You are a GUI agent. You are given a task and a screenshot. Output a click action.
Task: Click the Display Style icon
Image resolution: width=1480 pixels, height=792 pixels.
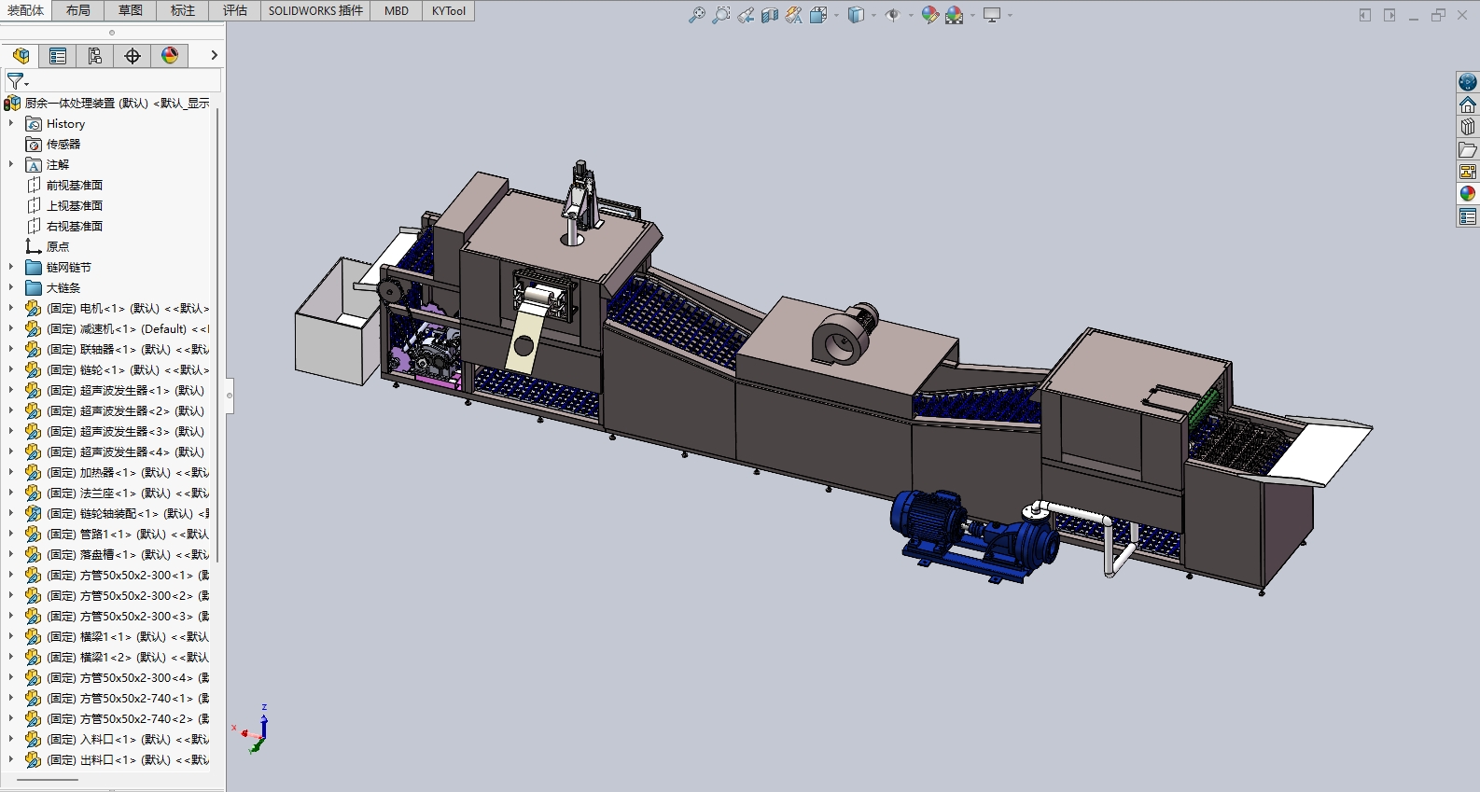point(856,15)
